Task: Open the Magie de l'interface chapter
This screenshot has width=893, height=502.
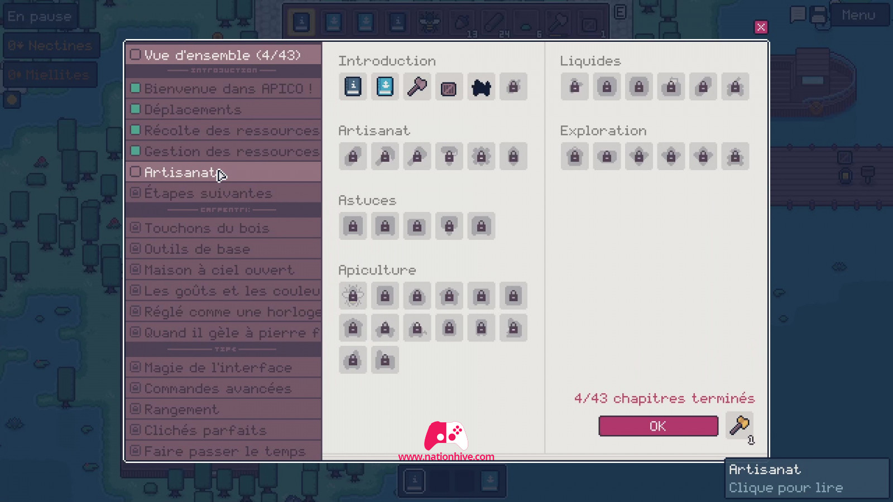Action: pos(224,368)
